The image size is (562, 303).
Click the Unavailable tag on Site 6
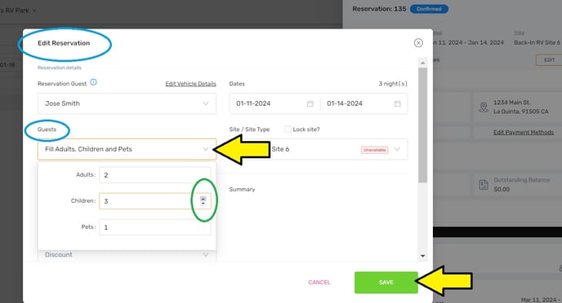click(375, 150)
